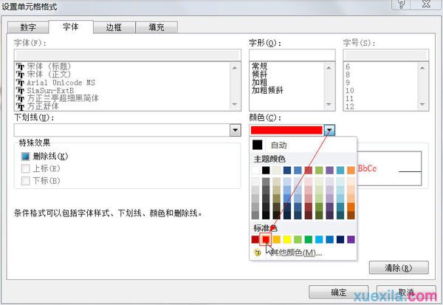Click the 字形(O) text input box
The width and height of the screenshot is (443, 305).
[292, 55]
